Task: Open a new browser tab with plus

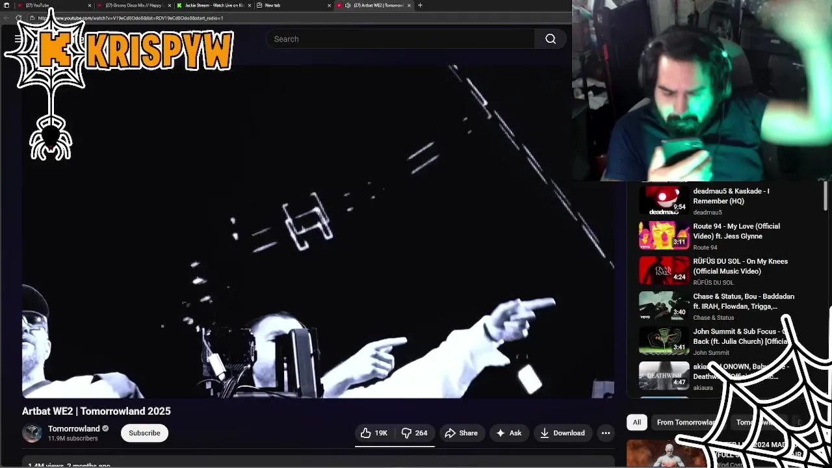Action: 420,5
